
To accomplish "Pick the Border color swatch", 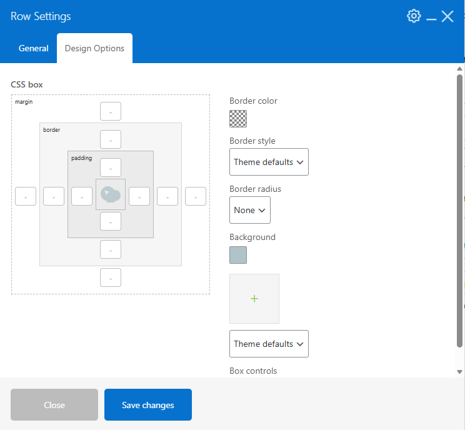I will [x=238, y=119].
